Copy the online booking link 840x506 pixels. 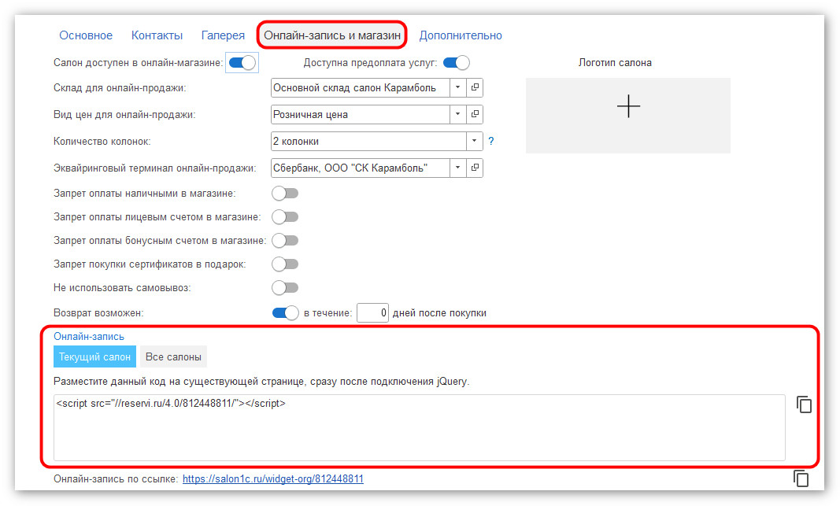coord(801,478)
